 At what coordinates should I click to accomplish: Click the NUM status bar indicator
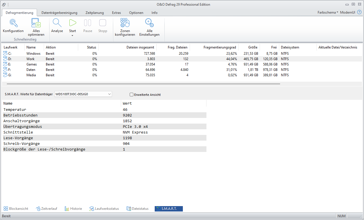pyautogui.click(x=342, y=216)
